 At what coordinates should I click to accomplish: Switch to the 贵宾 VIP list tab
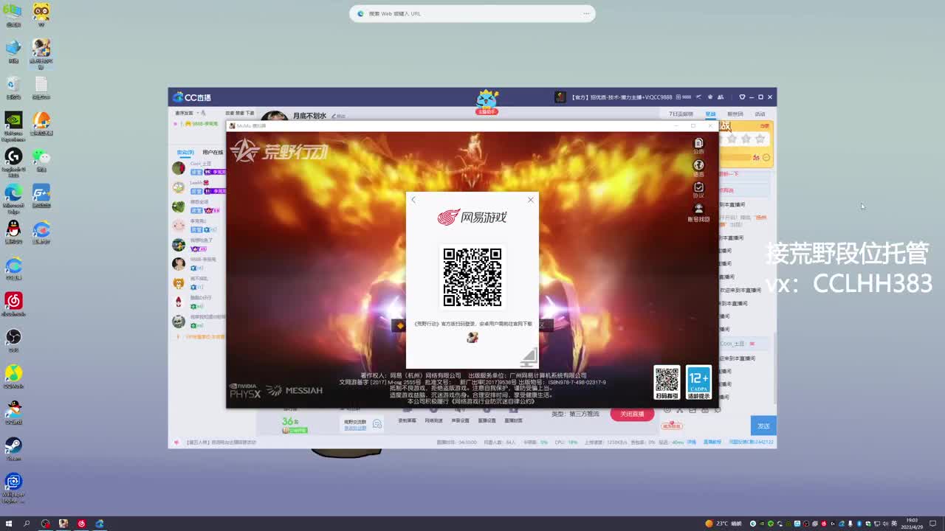click(x=185, y=153)
